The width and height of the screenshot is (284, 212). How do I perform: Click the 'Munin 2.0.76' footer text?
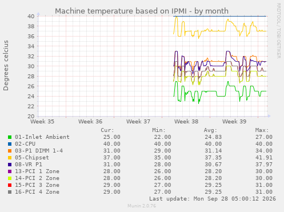142,206
